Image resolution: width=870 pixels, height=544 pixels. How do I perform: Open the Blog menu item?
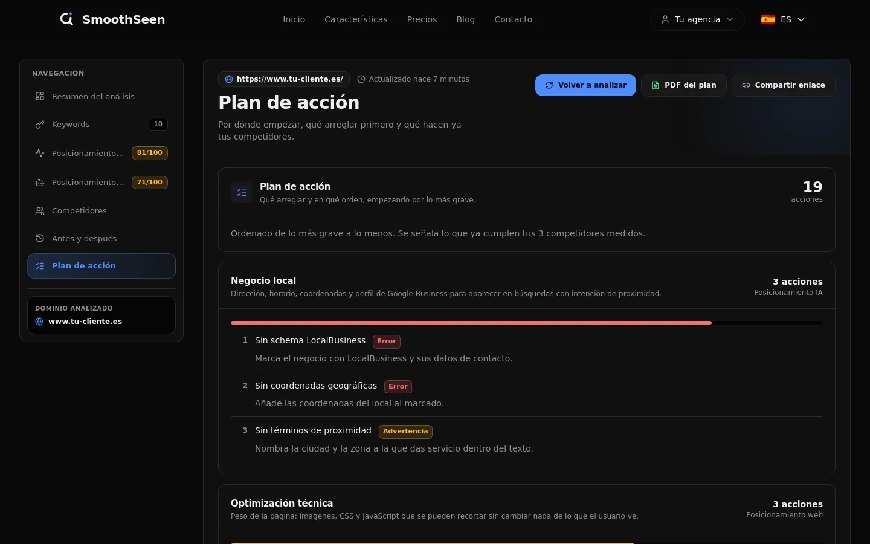pos(465,19)
